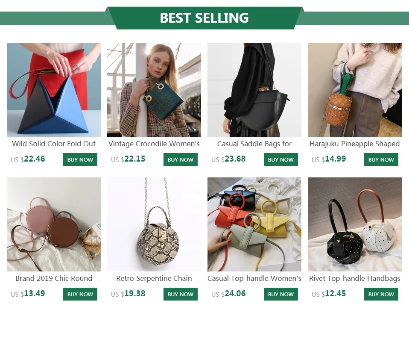Image resolution: width=409 pixels, height=339 pixels.
Task: Open the colorful ring-handle bags photo
Action: coord(254,224)
